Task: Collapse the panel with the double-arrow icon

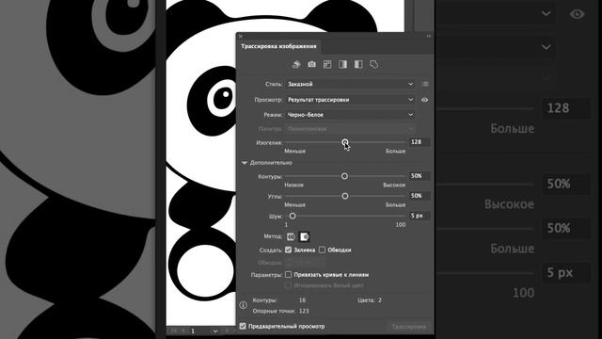Action: click(429, 36)
